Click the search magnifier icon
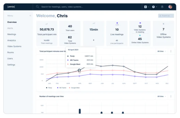 pos(37,7)
